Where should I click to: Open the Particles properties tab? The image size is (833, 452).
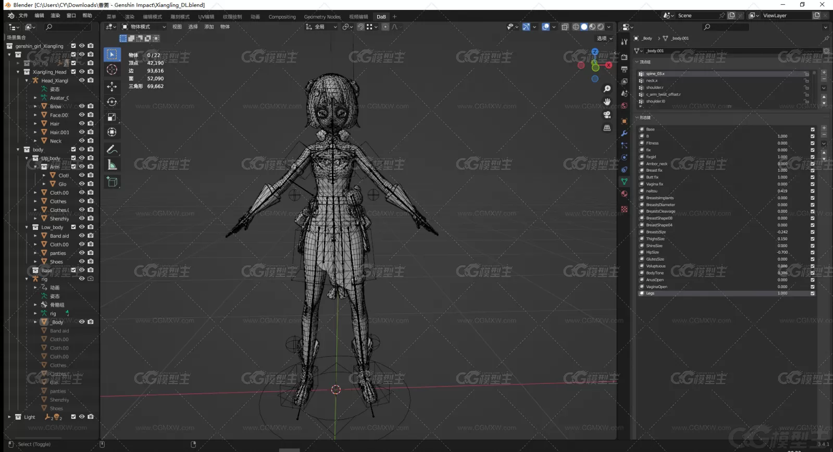coord(624,146)
